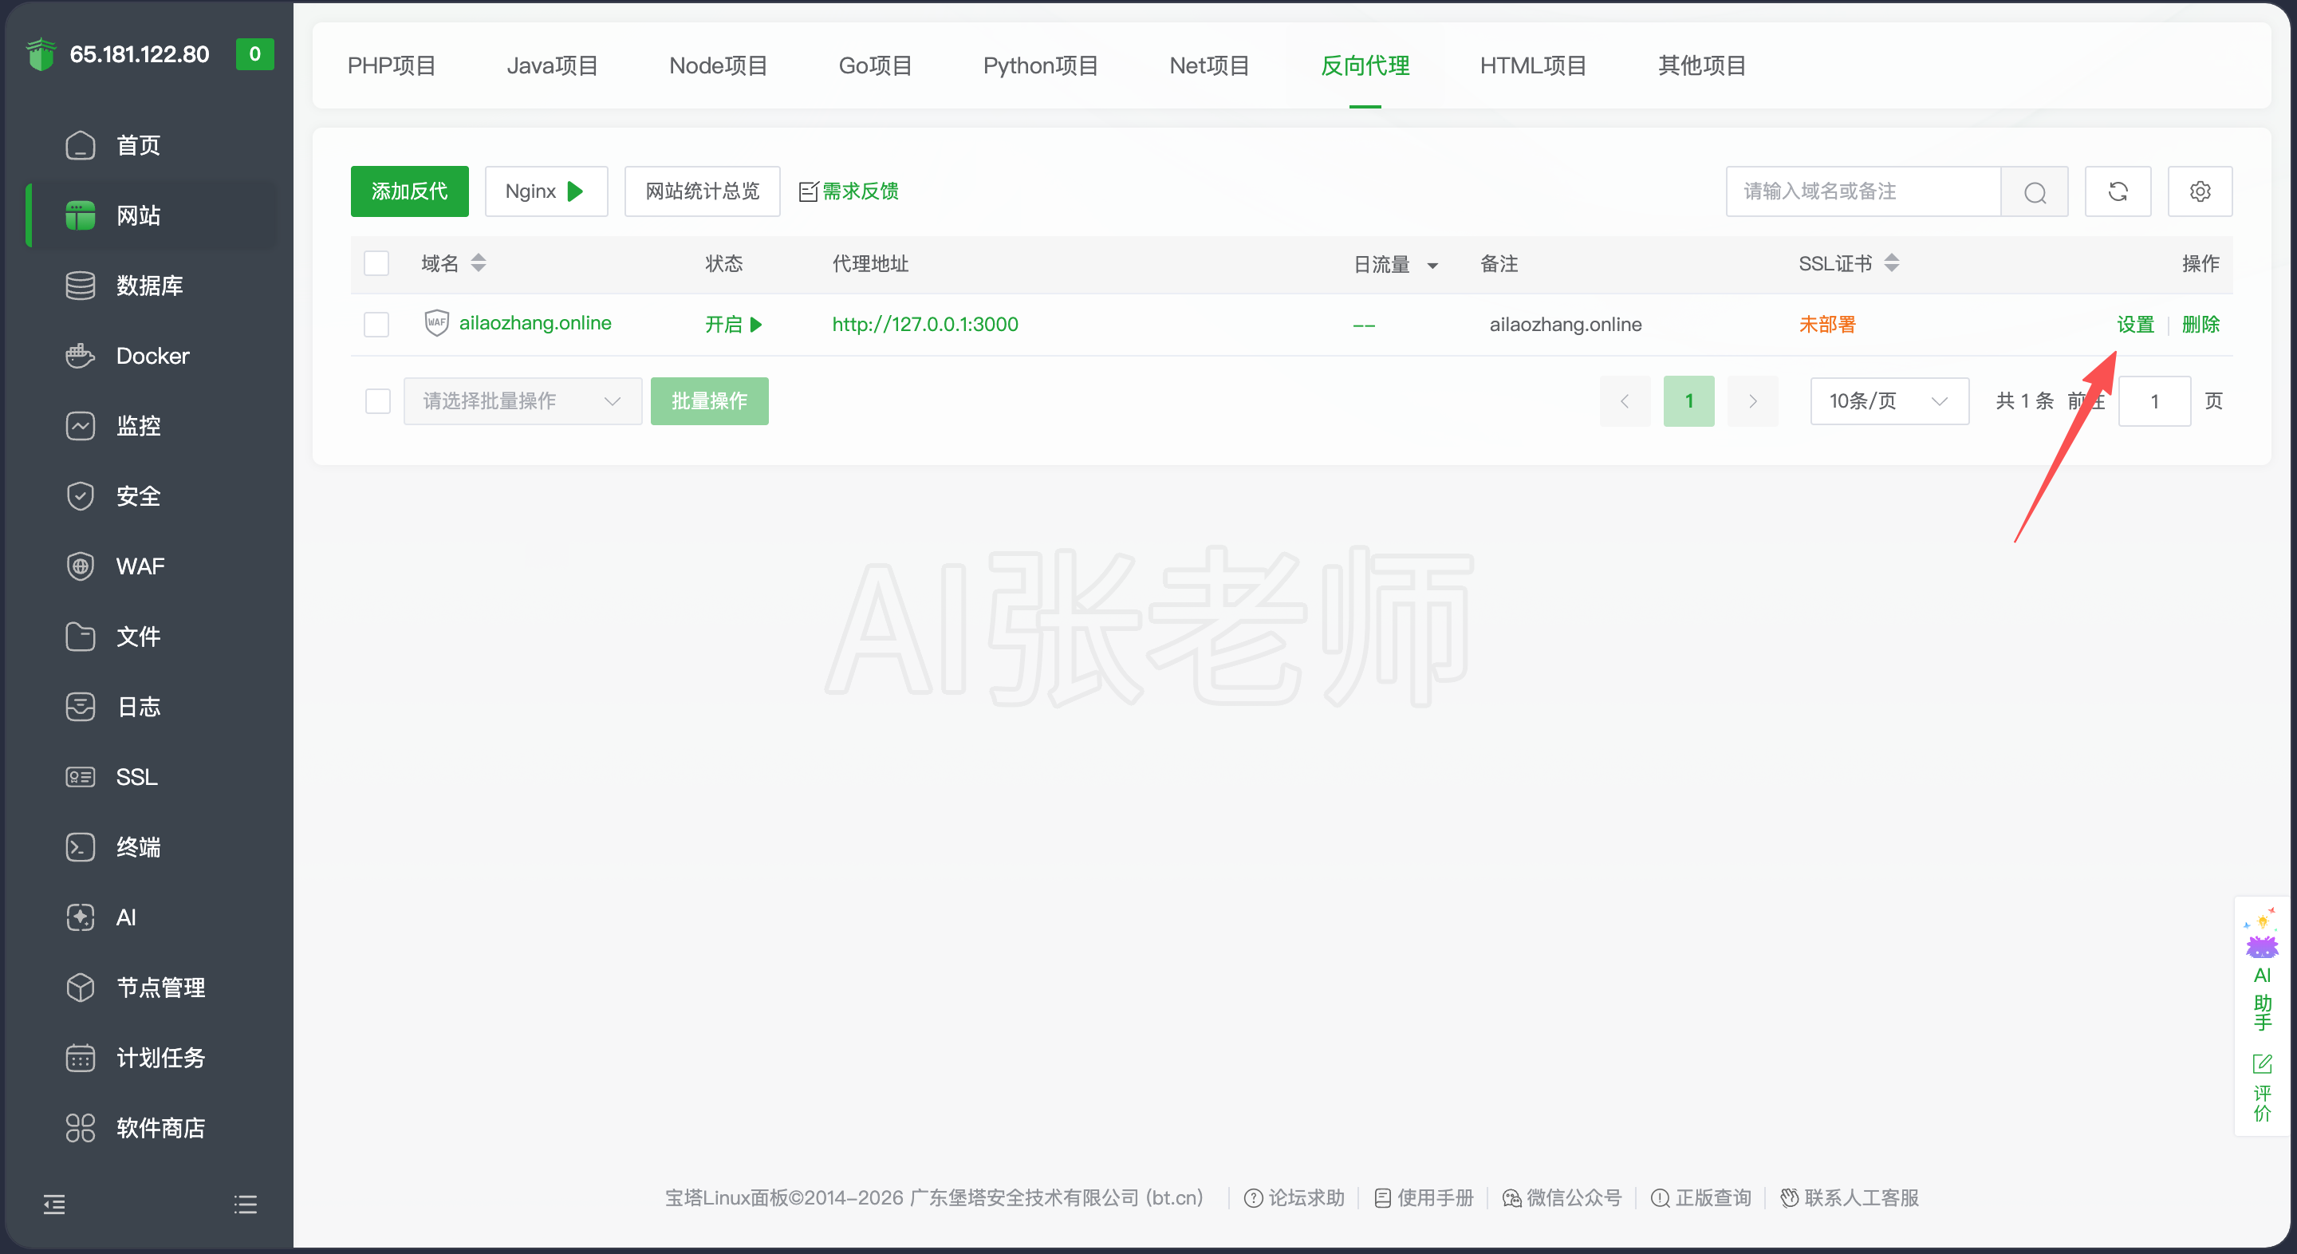Click the cube icon beside 节点管理
2297x1254 pixels.
[81, 988]
